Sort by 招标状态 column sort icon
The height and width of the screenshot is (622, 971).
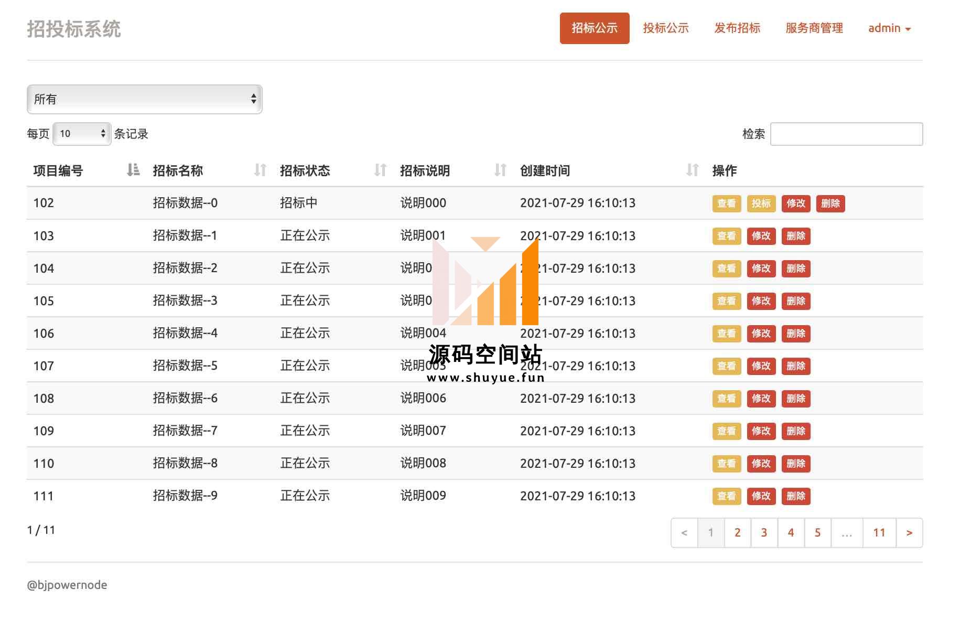380,170
